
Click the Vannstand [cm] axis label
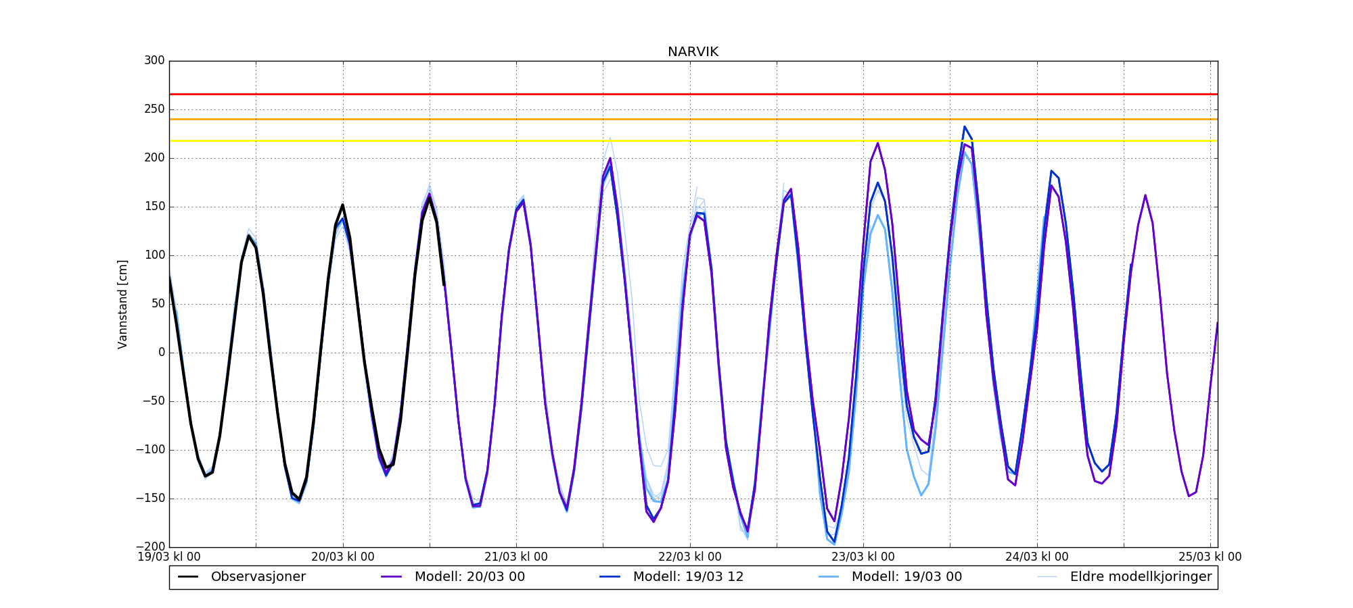(122, 304)
